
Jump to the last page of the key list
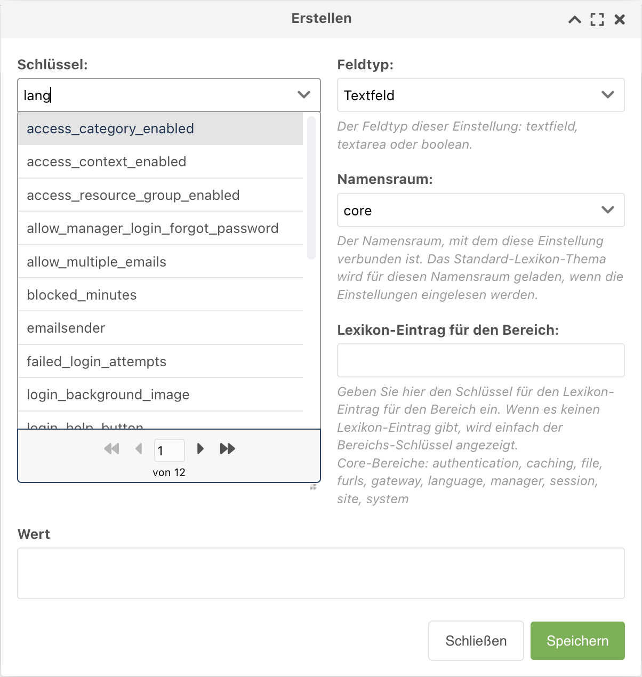click(228, 449)
